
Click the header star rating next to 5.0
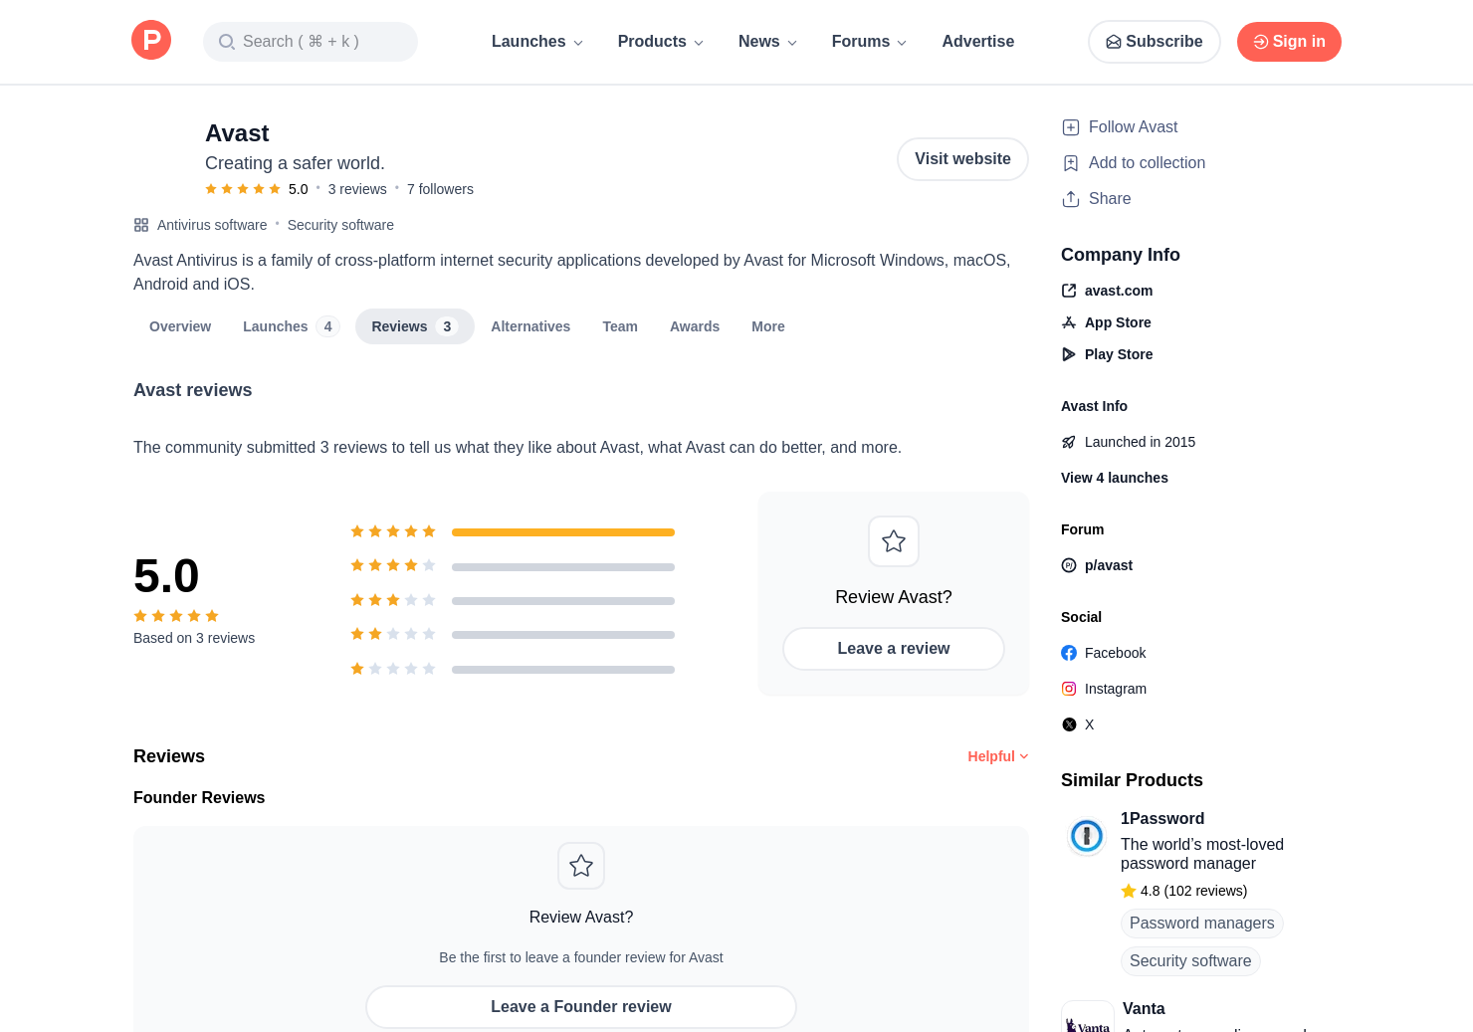243,189
